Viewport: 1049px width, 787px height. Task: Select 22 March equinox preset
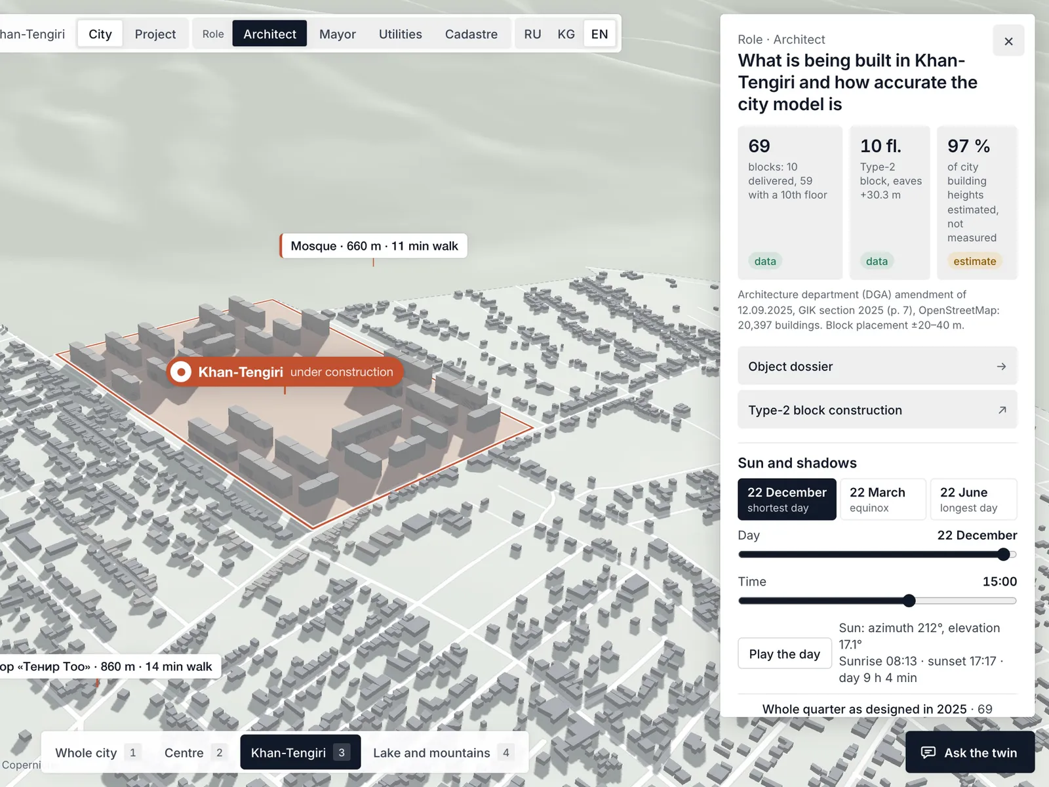coord(883,499)
